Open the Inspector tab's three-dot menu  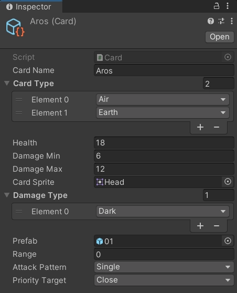(228, 6)
